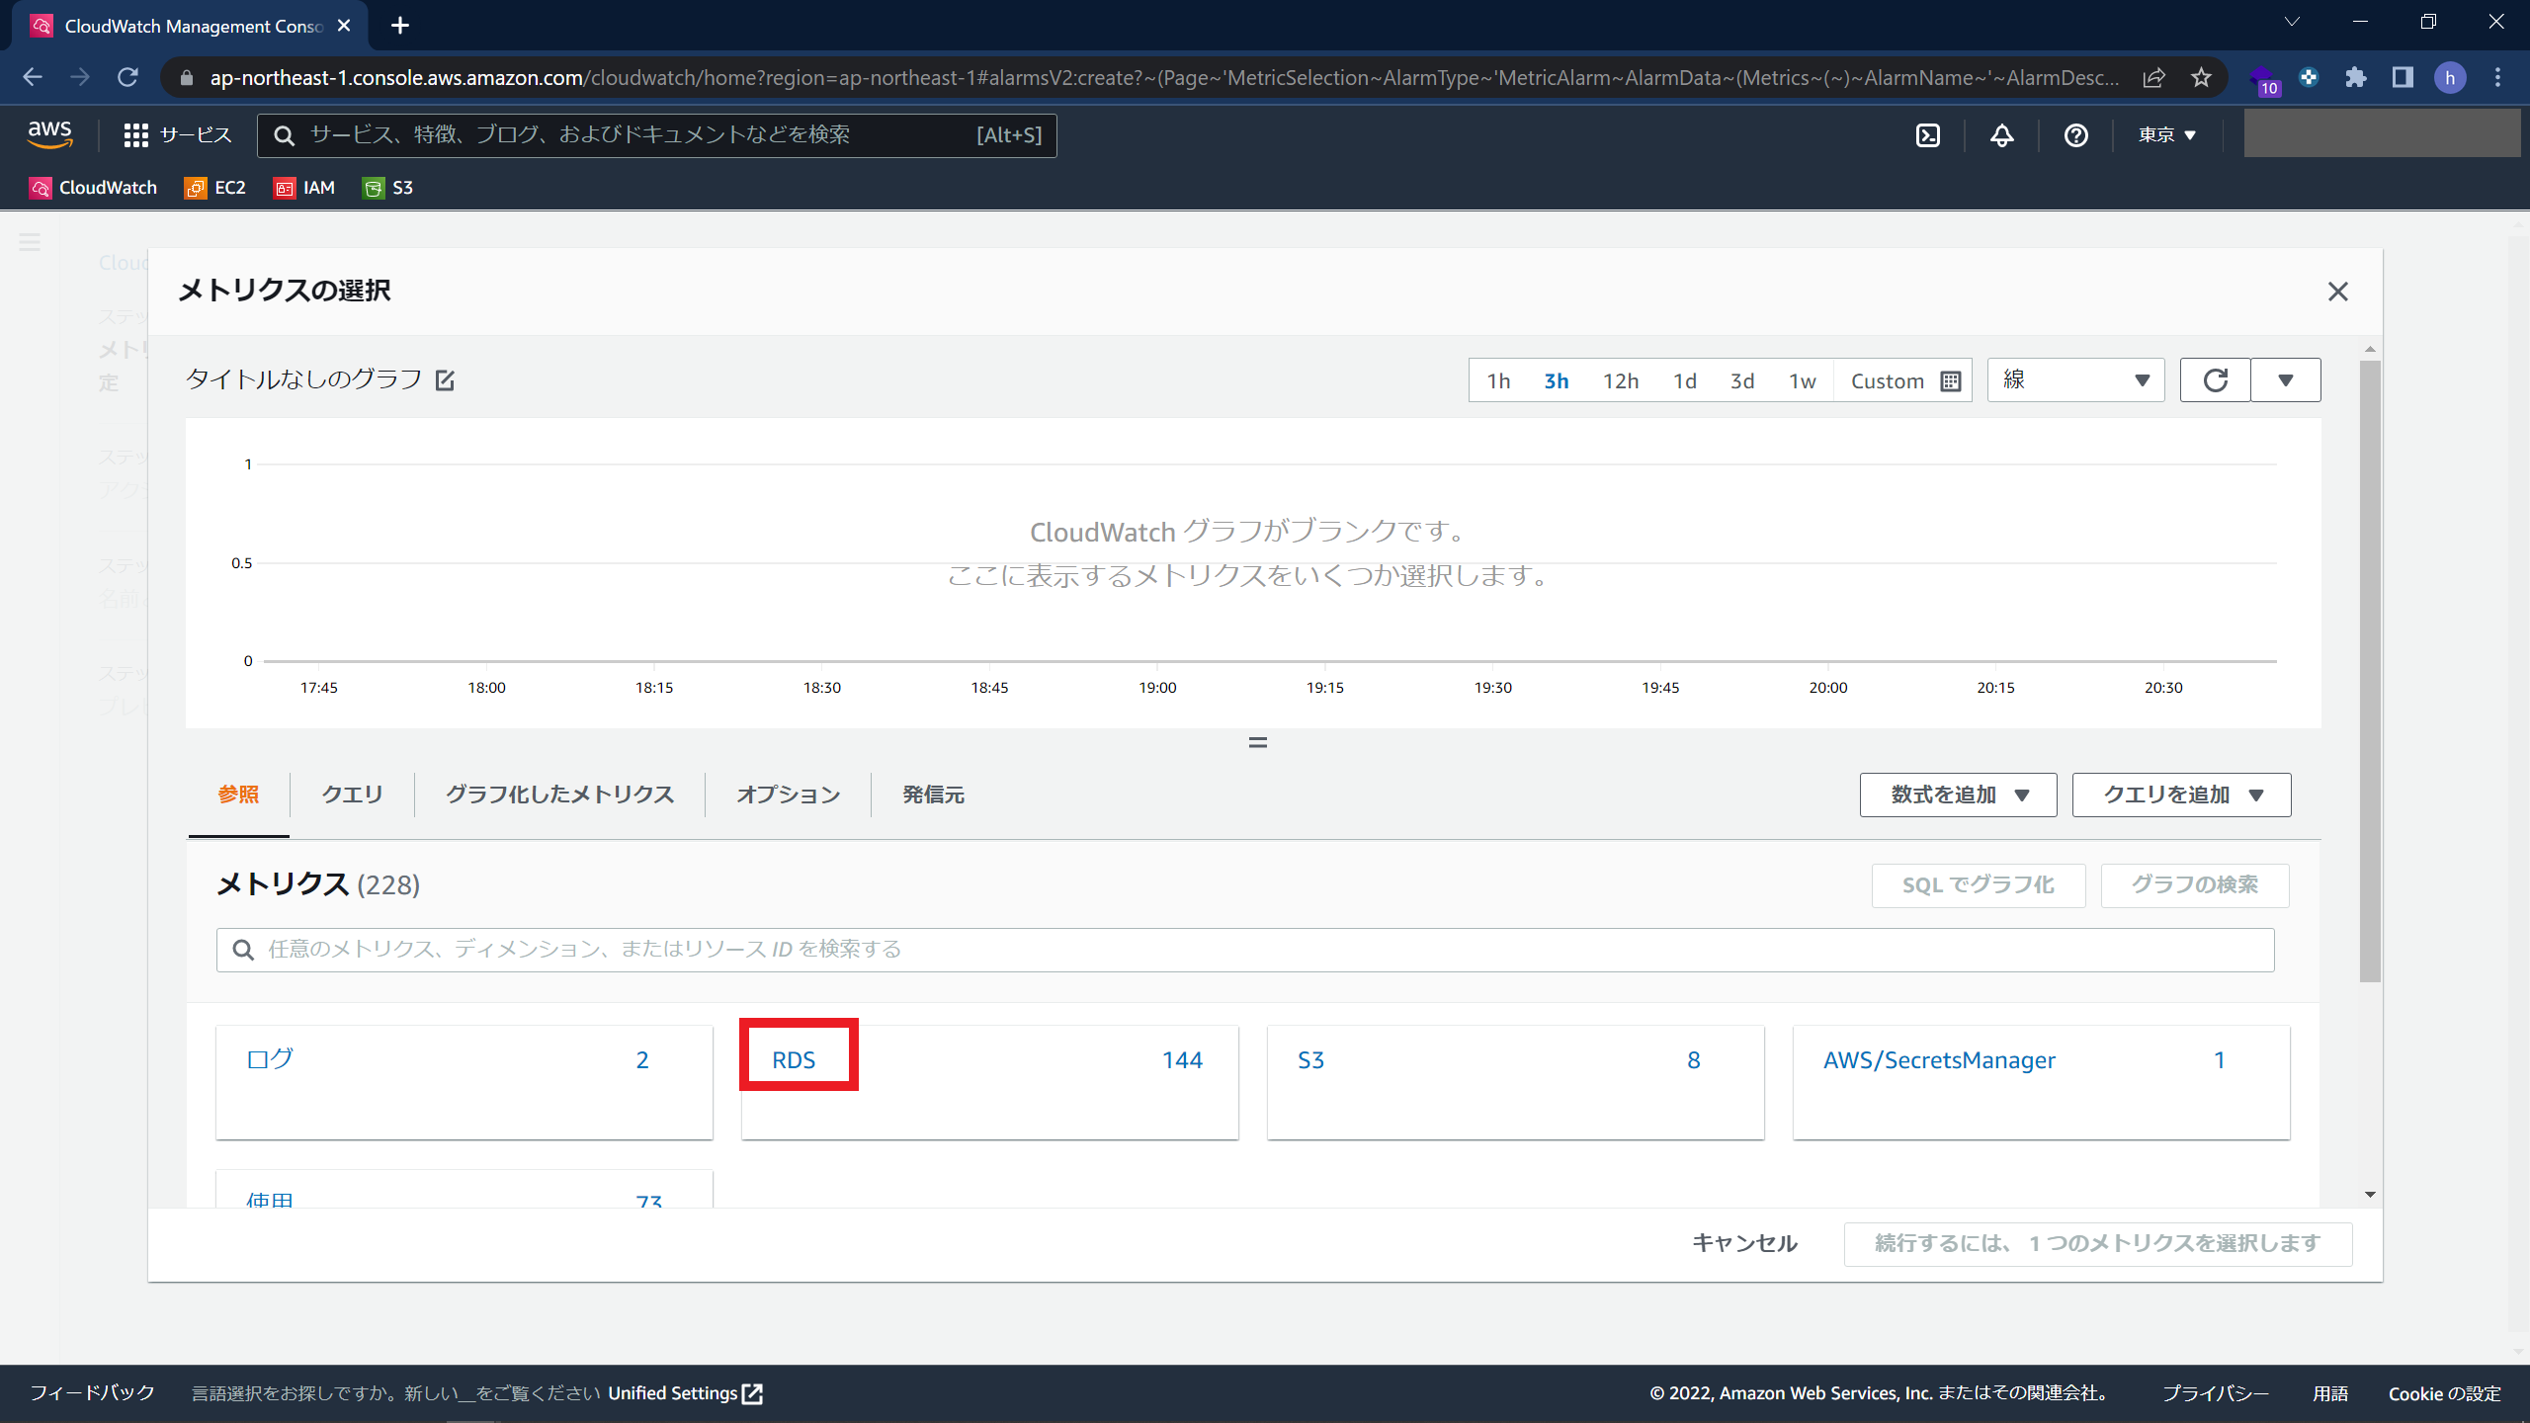Refresh the graph with the reload icon
Screen dimensions: 2530x1423
point(2216,380)
